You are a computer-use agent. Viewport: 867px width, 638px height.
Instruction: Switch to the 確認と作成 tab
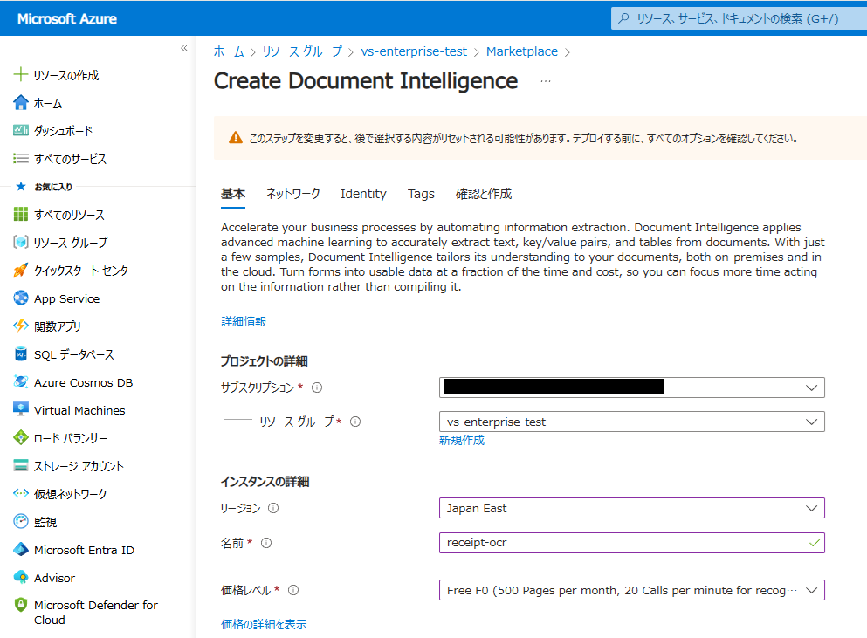pyautogui.click(x=483, y=194)
